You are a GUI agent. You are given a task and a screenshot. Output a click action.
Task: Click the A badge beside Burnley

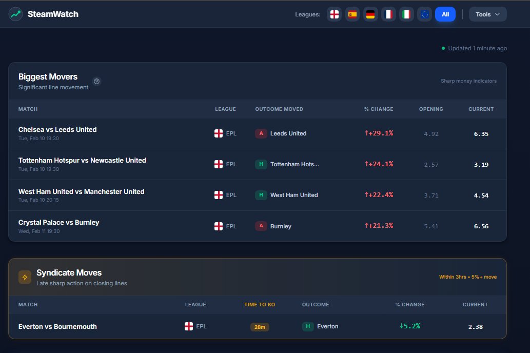(261, 226)
